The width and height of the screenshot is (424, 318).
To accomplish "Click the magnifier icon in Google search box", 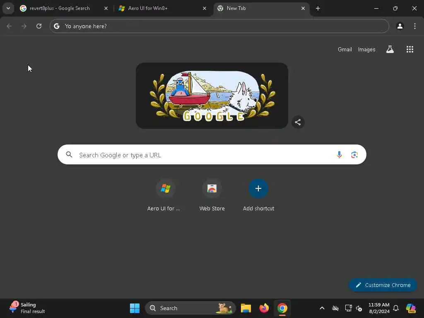I will (69, 154).
